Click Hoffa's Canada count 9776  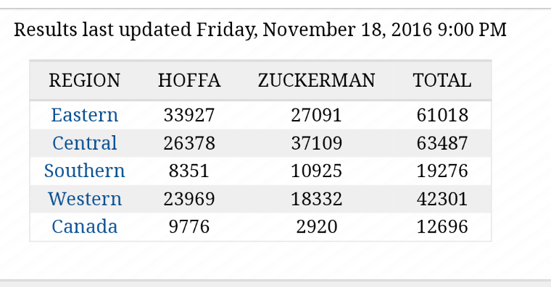[x=189, y=226]
